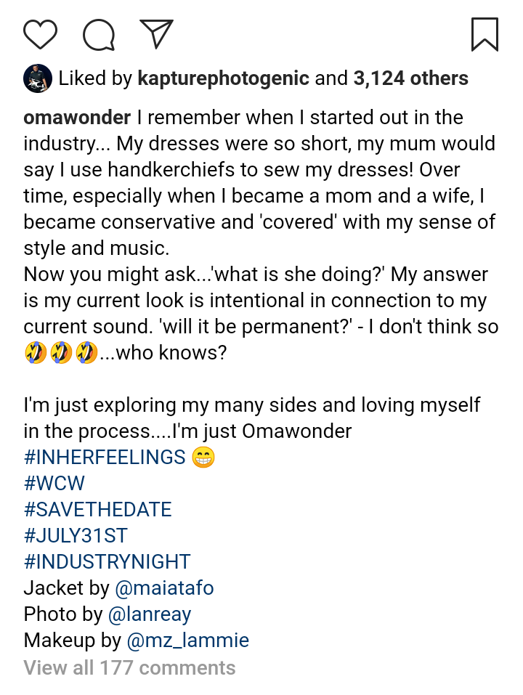Click the grinning emoji after #INHERFEELINGS
Image resolution: width=523 pixels, height=695 pixels.
[203, 458]
